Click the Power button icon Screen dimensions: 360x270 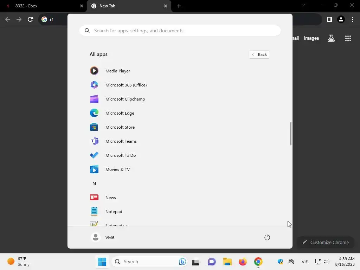pos(267,237)
